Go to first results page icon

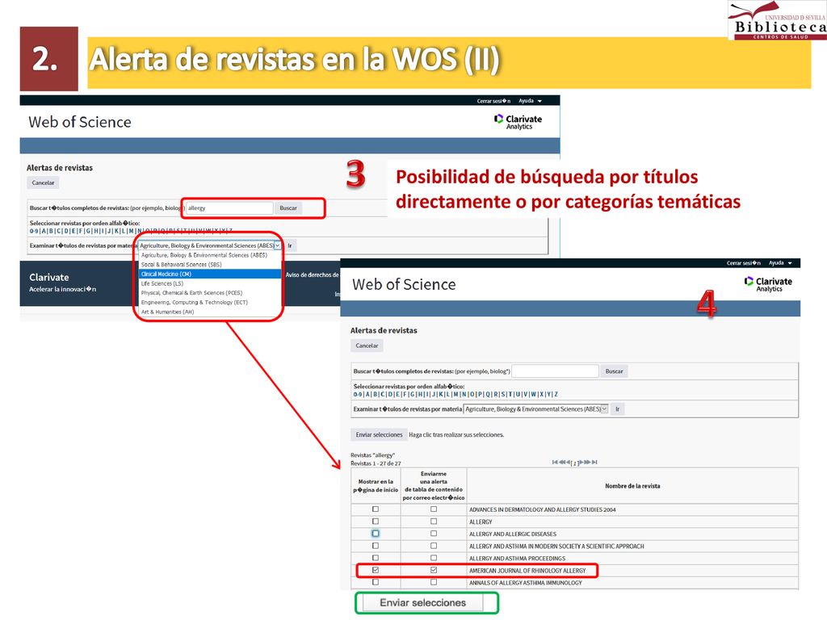pyautogui.click(x=555, y=463)
